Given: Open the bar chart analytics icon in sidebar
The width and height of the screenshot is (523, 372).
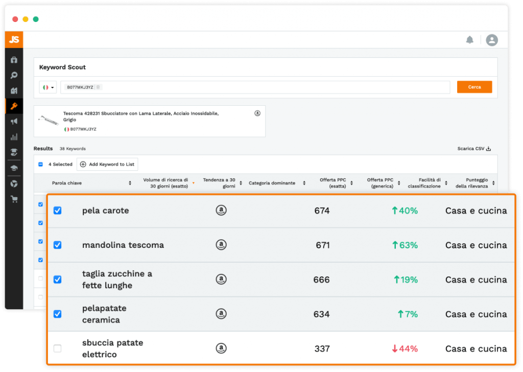Looking at the screenshot, I should (x=14, y=137).
